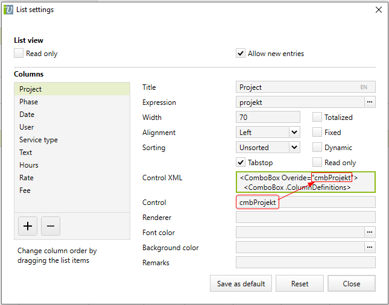
Task: Expand the Alignment dropdown
Action: tap(294, 133)
